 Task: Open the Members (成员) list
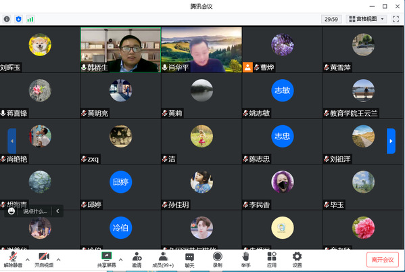coord(163,260)
